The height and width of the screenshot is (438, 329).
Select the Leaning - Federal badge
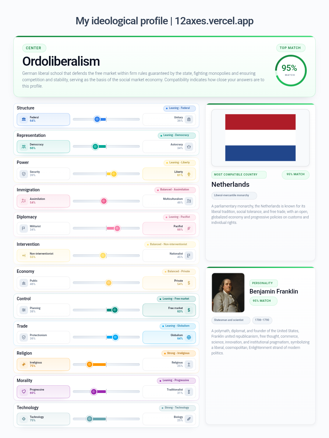(x=179, y=108)
